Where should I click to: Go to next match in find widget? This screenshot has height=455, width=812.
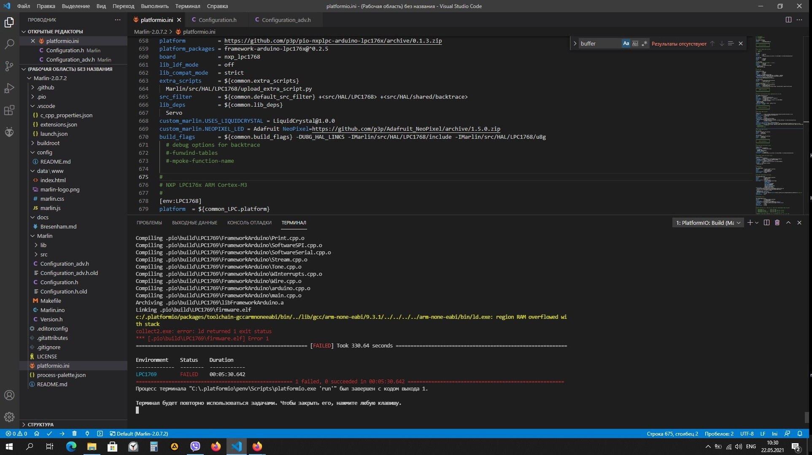(721, 43)
